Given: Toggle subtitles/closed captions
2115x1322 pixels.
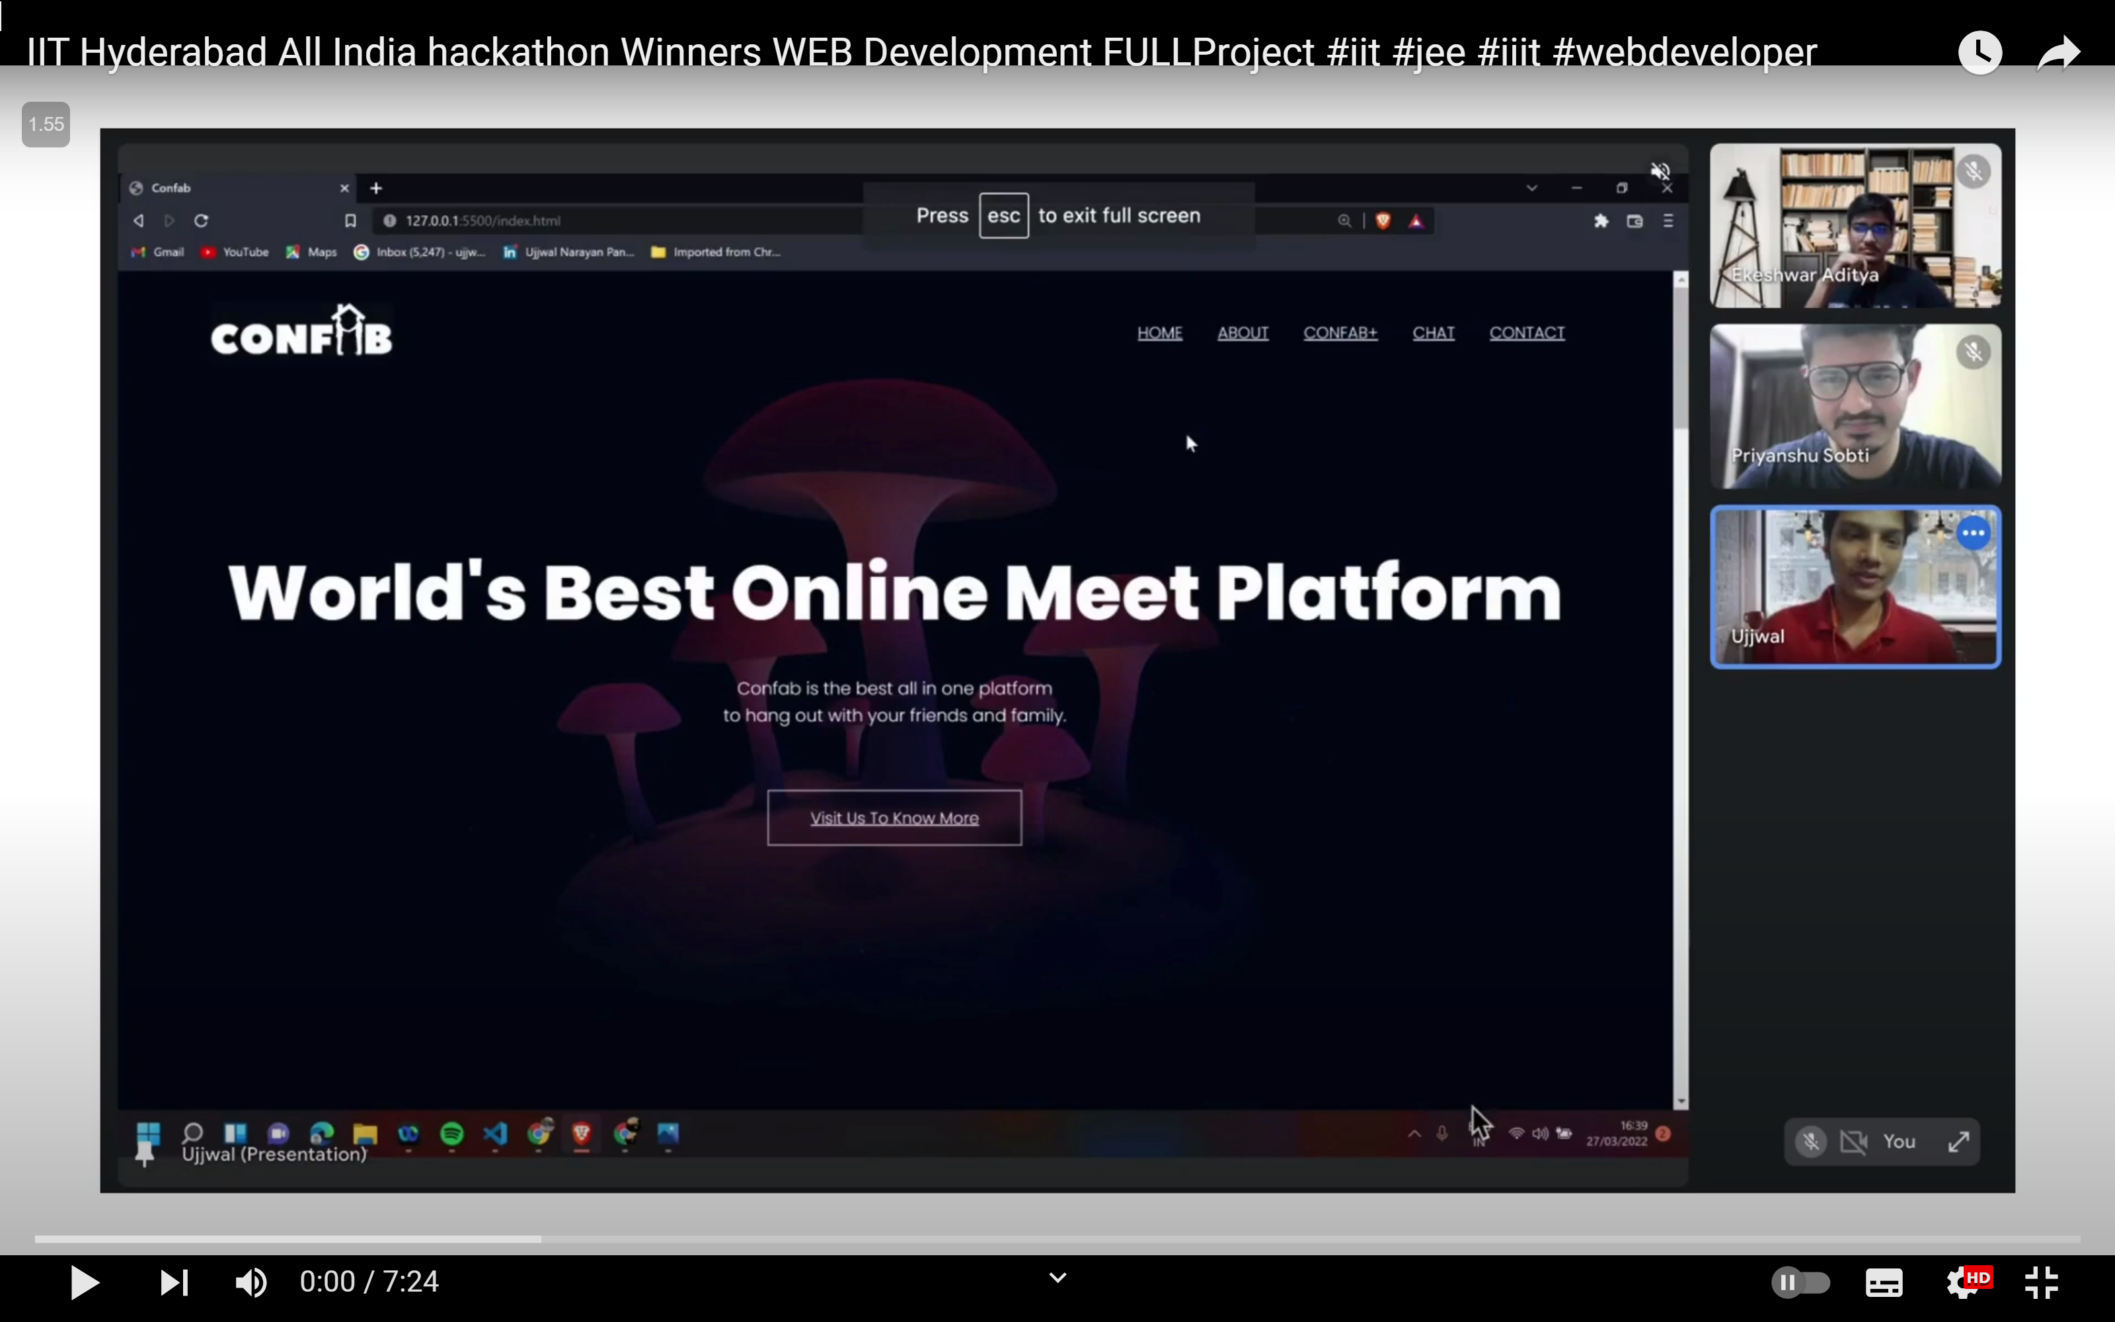Looking at the screenshot, I should point(1884,1282).
